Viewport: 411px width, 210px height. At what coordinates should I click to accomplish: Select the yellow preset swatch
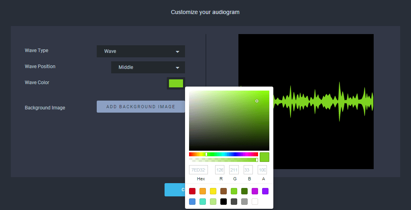[213, 191]
